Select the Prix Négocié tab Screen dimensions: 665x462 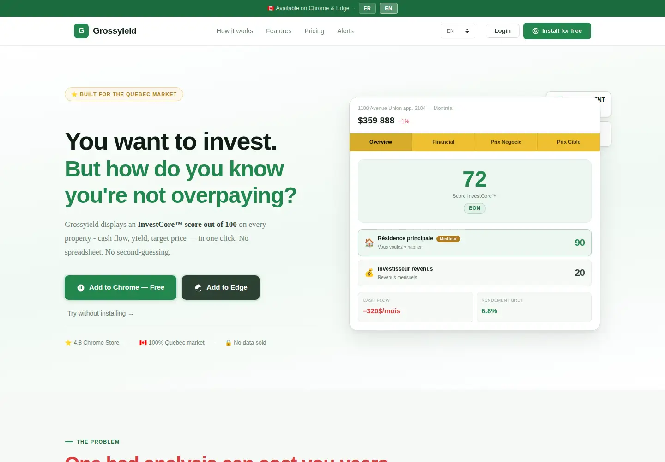(506, 142)
